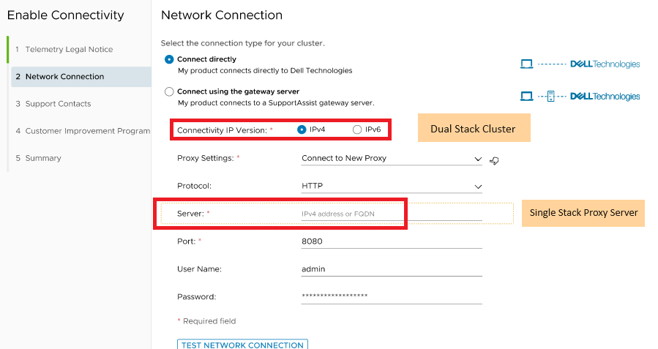The image size is (658, 349).
Task: Open the Proxy Settings dropdown
Action: click(392, 158)
